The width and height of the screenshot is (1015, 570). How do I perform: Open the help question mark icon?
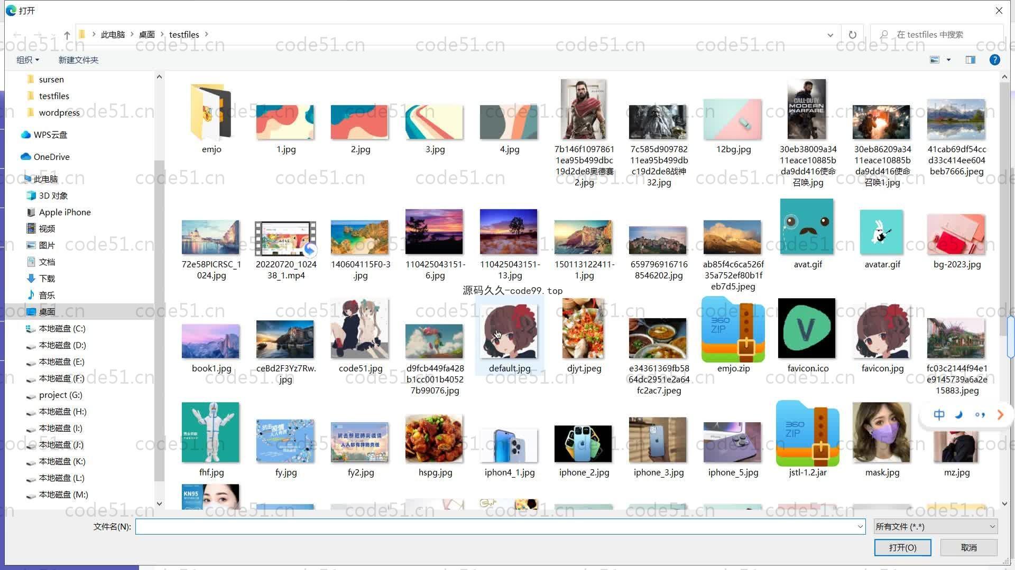994,60
